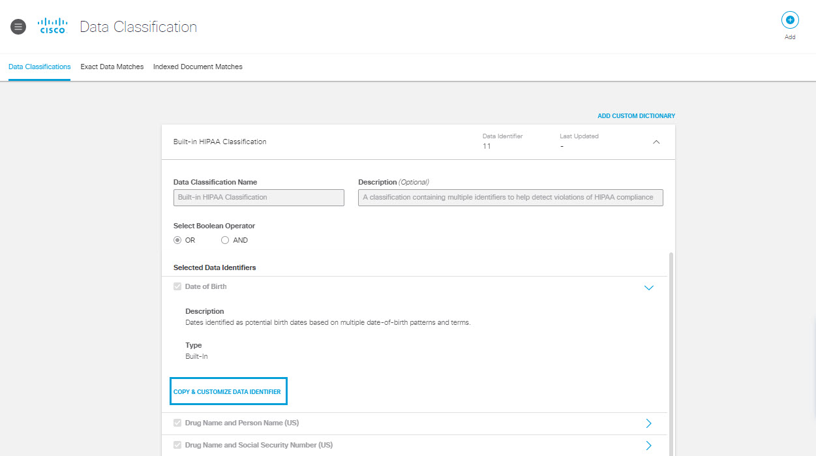Select the Data Classifications tab

click(39, 67)
